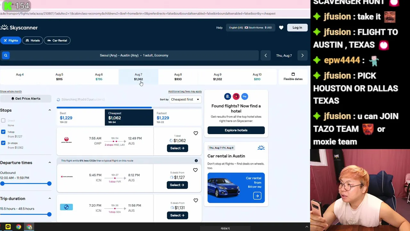
Task: Select Aug 10 $810 date
Action: pyautogui.click(x=257, y=77)
